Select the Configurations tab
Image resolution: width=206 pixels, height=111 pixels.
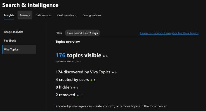tap(91, 15)
